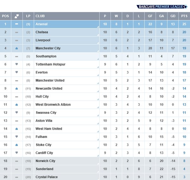
Task: Sort the table by the PTS column
Action: 184,16
